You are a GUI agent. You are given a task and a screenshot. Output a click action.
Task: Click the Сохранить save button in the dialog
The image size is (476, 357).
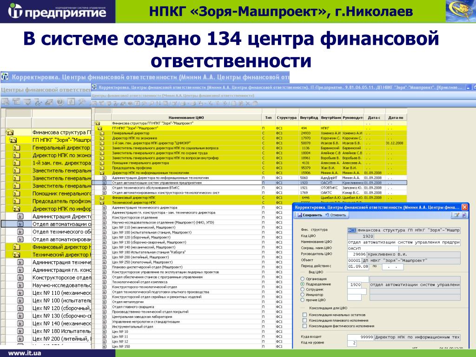coord(310,215)
